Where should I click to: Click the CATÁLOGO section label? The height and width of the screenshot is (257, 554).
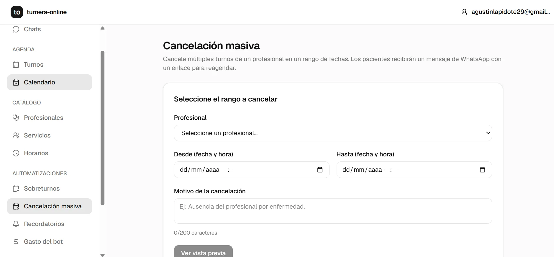click(27, 103)
